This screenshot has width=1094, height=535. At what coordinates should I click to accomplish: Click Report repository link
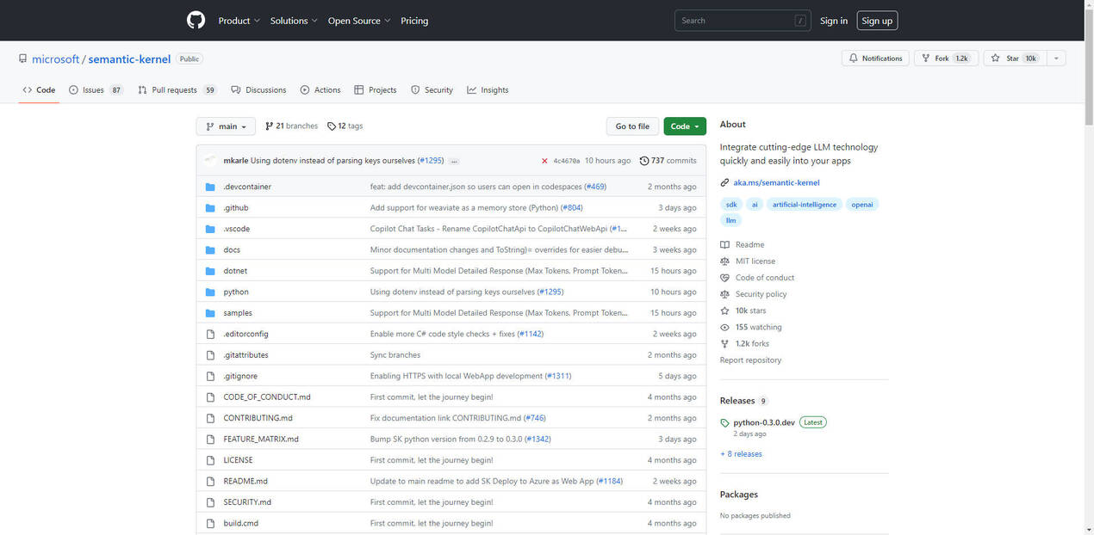point(750,360)
